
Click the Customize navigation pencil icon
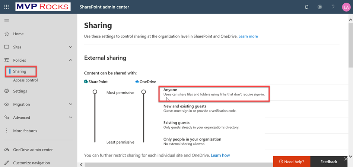(x=7, y=163)
